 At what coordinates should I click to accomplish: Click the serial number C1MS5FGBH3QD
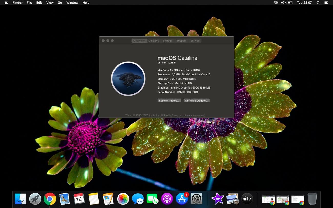[188, 92]
